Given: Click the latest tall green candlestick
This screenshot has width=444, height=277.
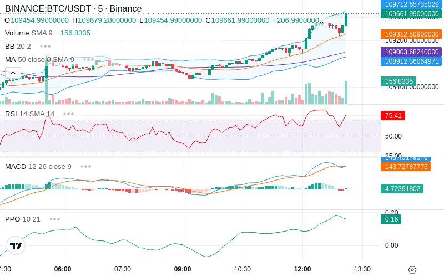Looking at the screenshot, I should pyautogui.click(x=346, y=19).
